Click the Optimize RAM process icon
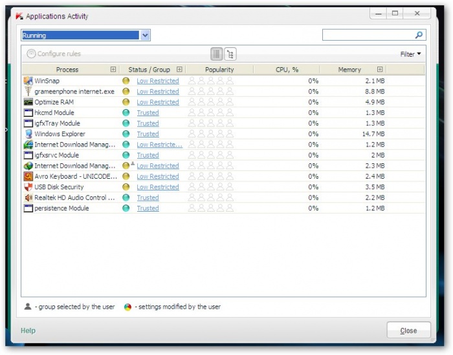 click(x=28, y=102)
